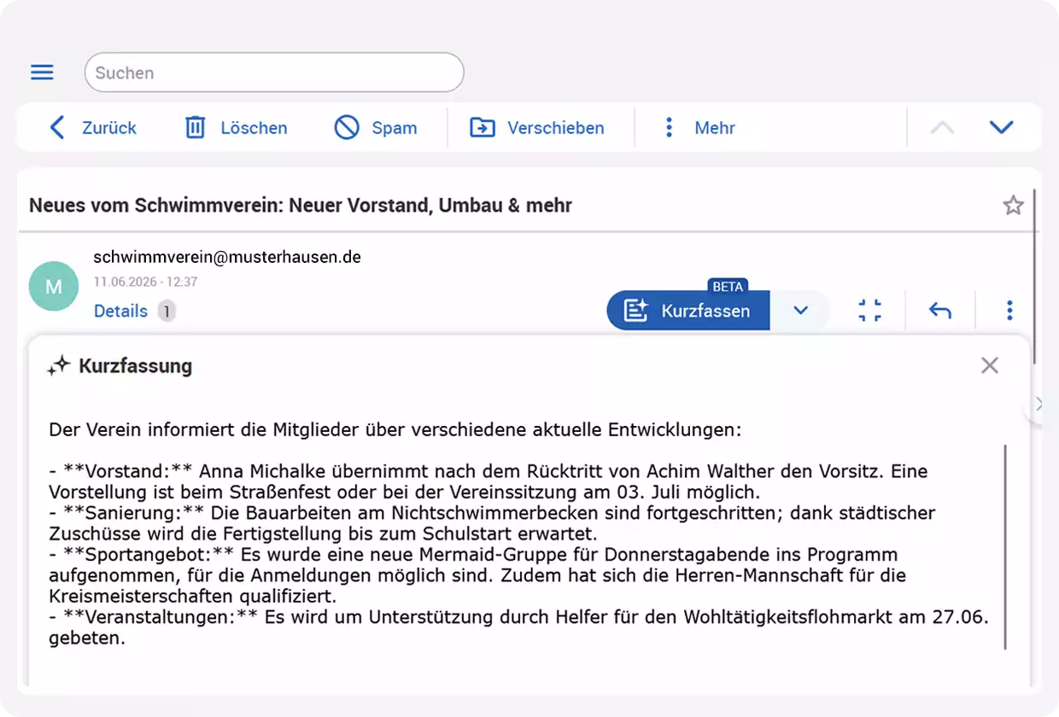Star this email
The height and width of the screenshot is (717, 1059).
[1013, 205]
